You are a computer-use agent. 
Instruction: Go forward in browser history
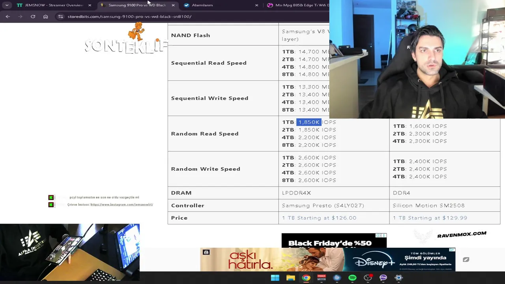21,17
